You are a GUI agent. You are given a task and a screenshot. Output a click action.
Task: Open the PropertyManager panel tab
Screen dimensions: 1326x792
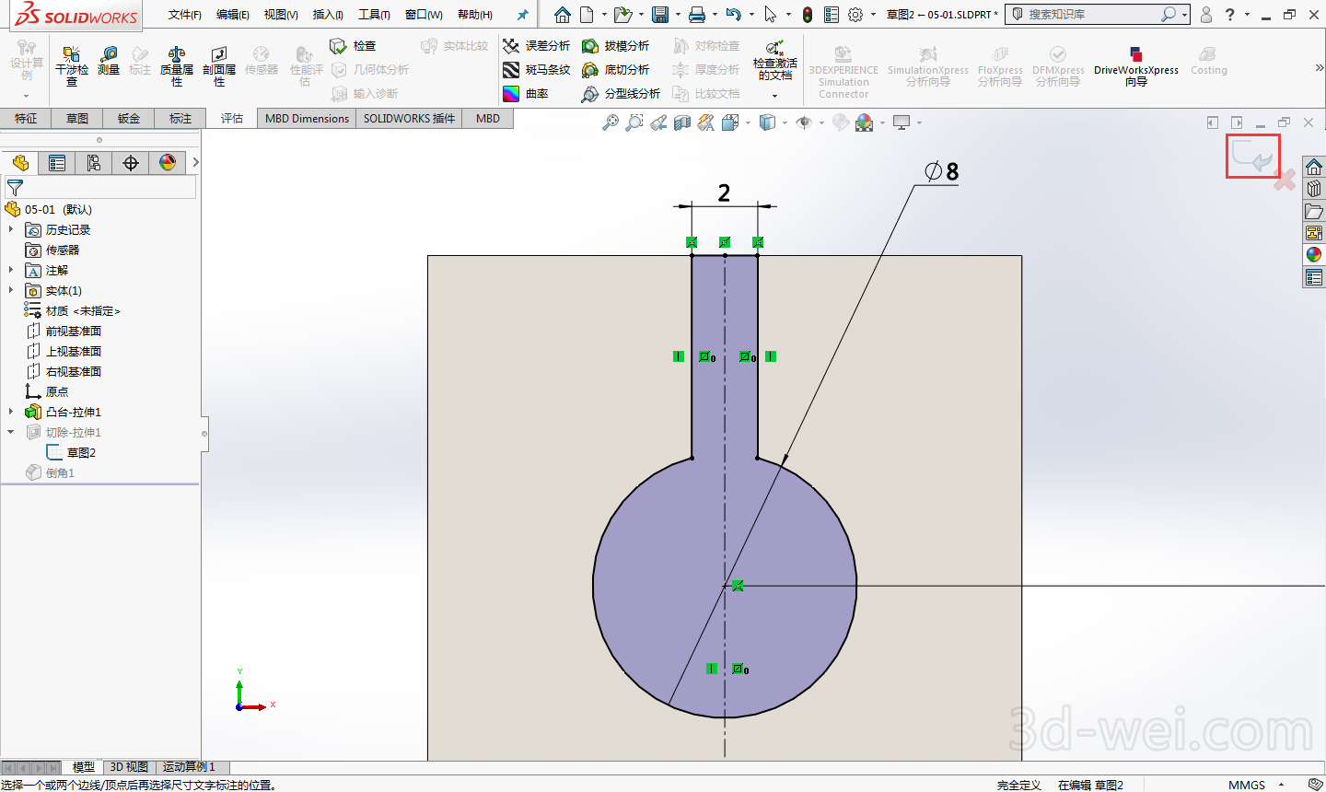click(57, 163)
